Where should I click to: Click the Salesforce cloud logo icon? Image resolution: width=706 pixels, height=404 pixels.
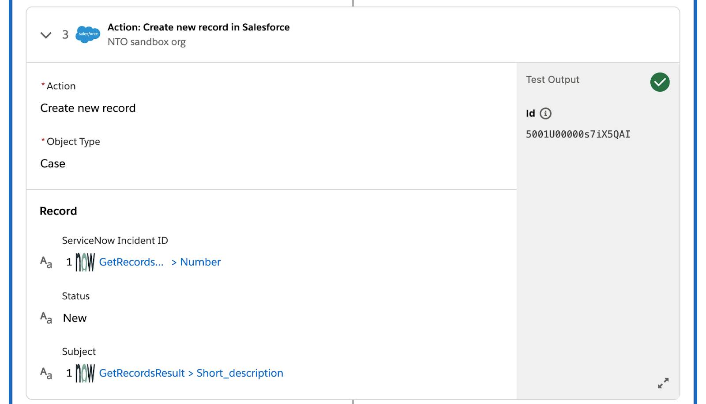point(88,34)
